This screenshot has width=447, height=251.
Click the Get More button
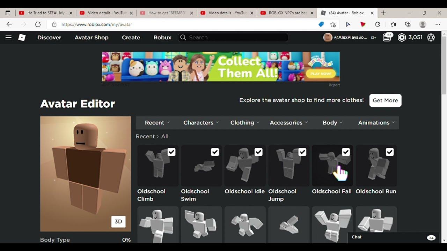pyautogui.click(x=385, y=100)
